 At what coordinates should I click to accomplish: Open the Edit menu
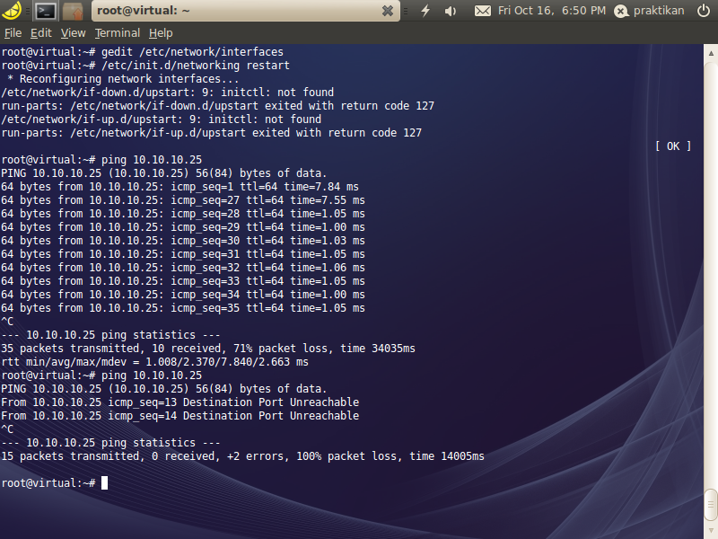click(40, 32)
